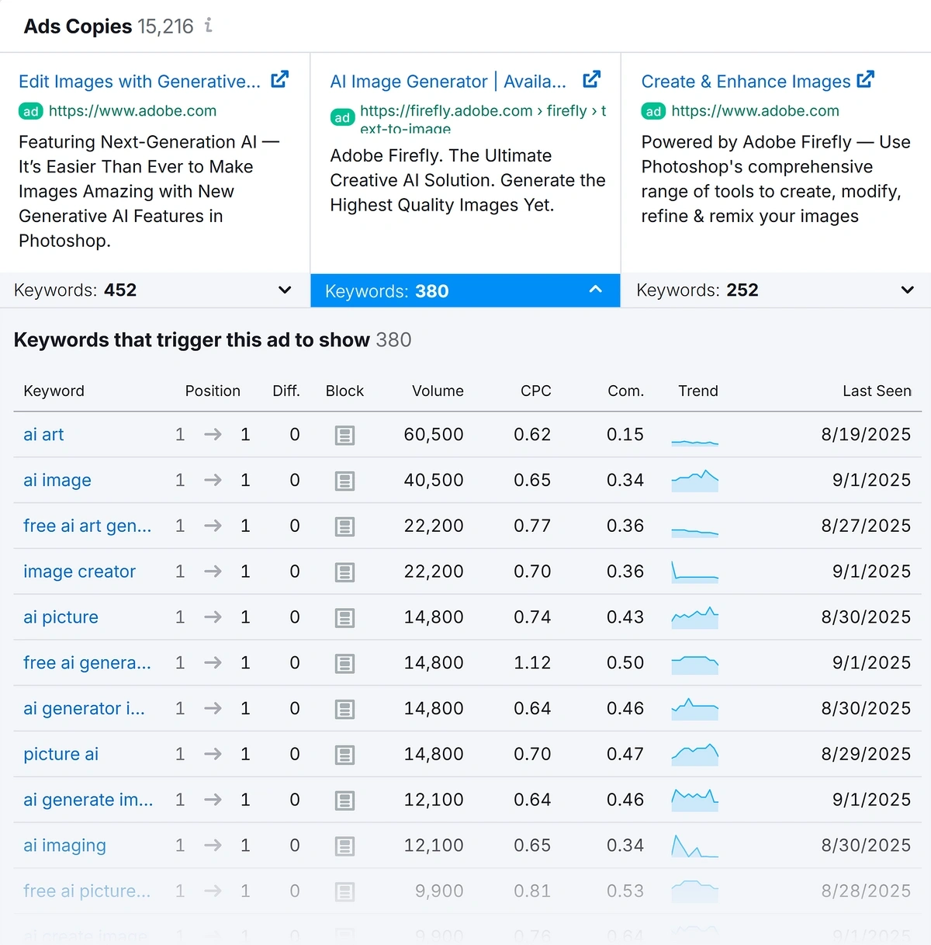Visit https://www.adobe.com URL in third ad
The image size is (931, 945).
(755, 111)
